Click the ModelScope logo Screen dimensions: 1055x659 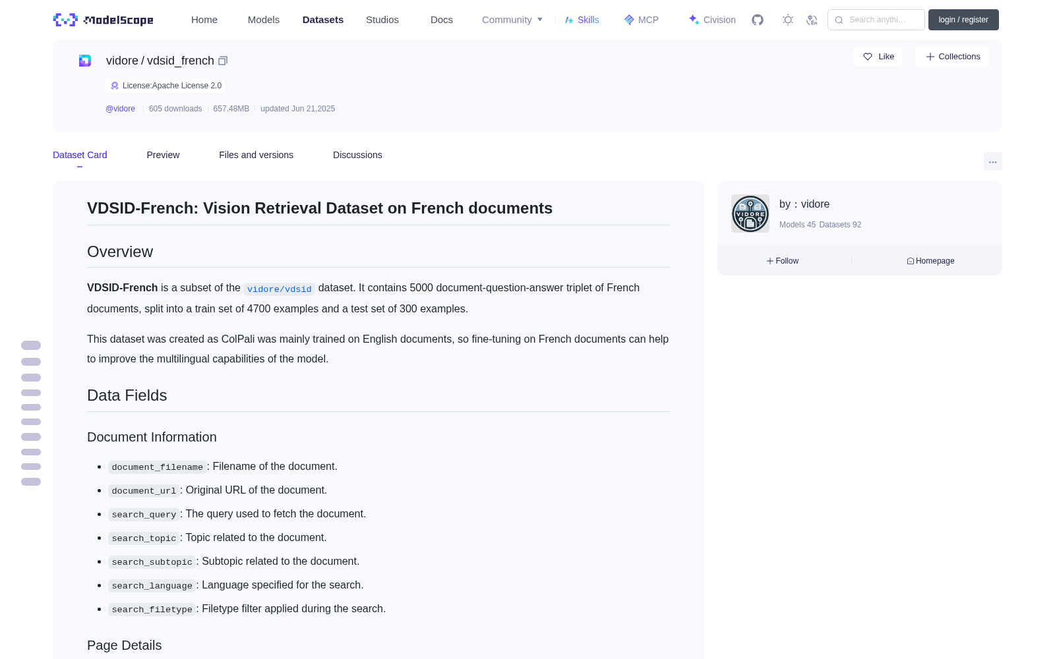coord(104,20)
